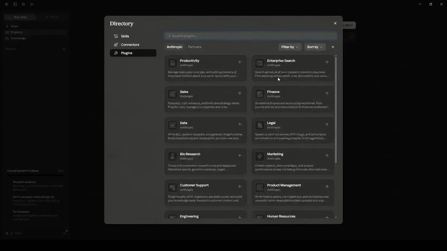The height and width of the screenshot is (251, 447).
Task: Click the Customer Support title
Action: pyautogui.click(x=194, y=185)
